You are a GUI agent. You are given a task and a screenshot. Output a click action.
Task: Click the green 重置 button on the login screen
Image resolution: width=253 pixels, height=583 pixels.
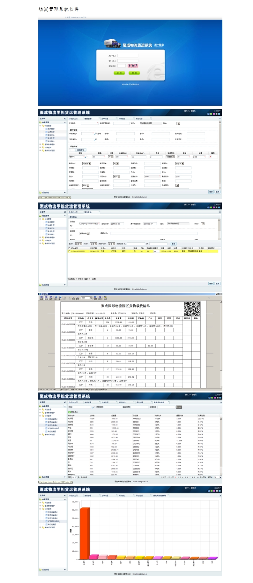[x=134, y=73]
